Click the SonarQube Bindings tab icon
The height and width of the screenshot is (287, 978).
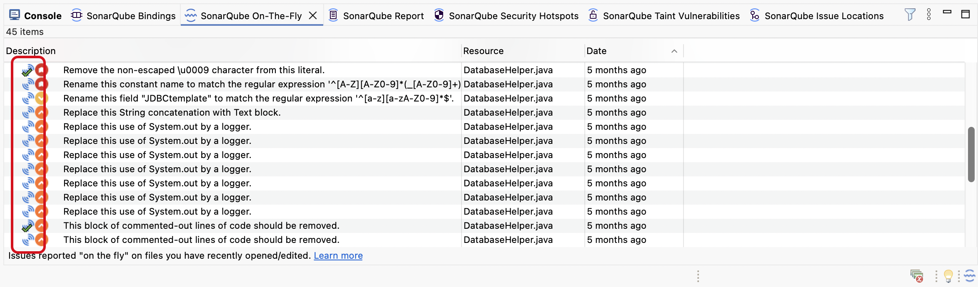coord(77,15)
